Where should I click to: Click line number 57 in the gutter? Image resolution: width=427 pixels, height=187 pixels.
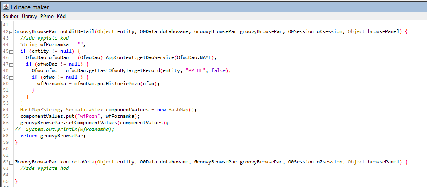[x=5, y=129]
